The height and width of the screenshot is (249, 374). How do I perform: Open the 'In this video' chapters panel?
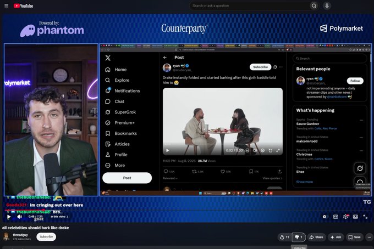59,217
